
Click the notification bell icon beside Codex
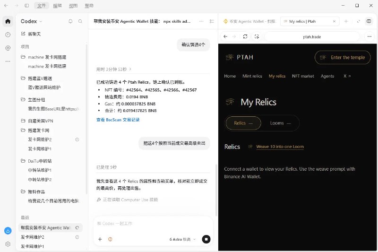(70, 21)
